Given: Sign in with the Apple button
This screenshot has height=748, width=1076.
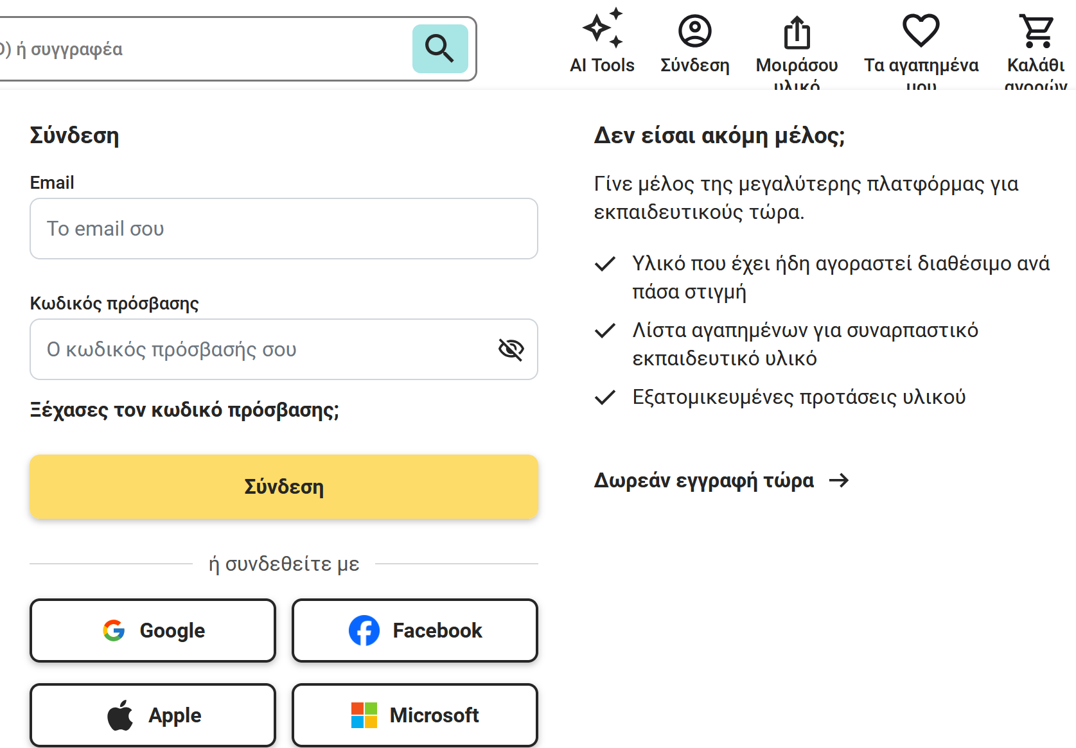Looking at the screenshot, I should [x=153, y=715].
